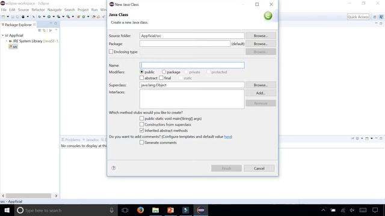Minimize the Package Explorer view
The image size is (385, 216).
(51, 23)
